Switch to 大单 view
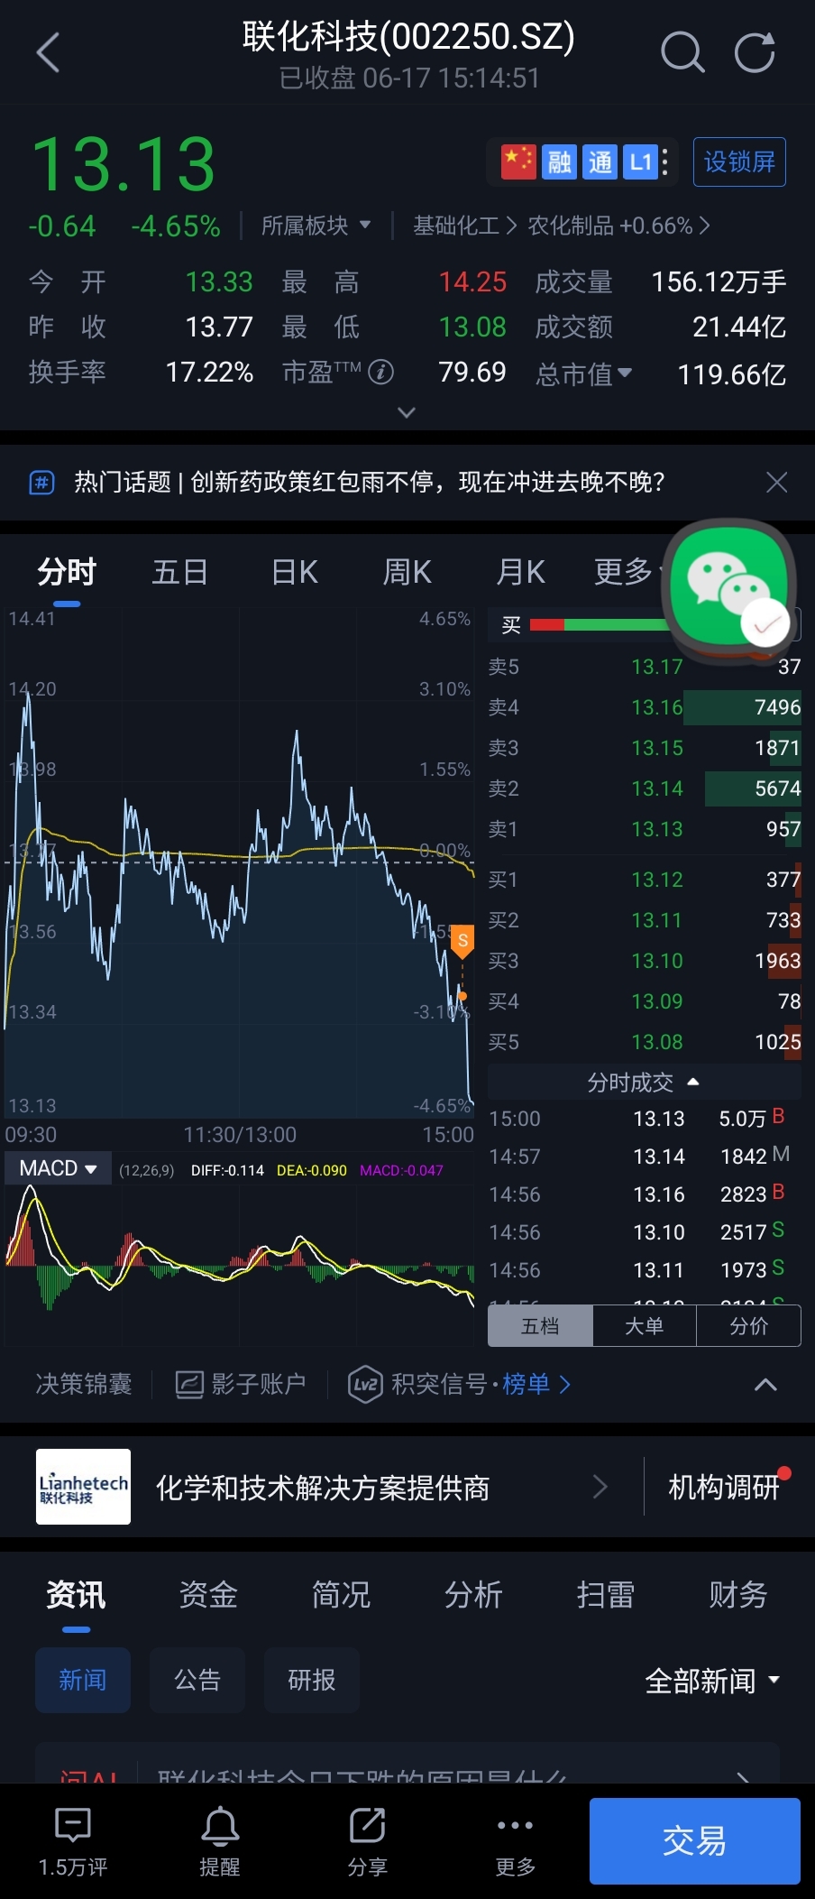The width and height of the screenshot is (815, 1899). [644, 1326]
